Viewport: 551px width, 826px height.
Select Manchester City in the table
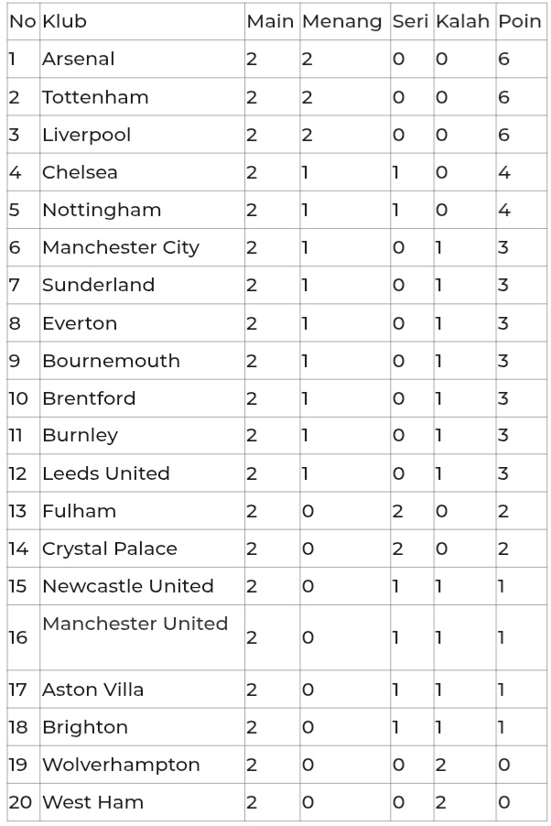click(x=121, y=248)
